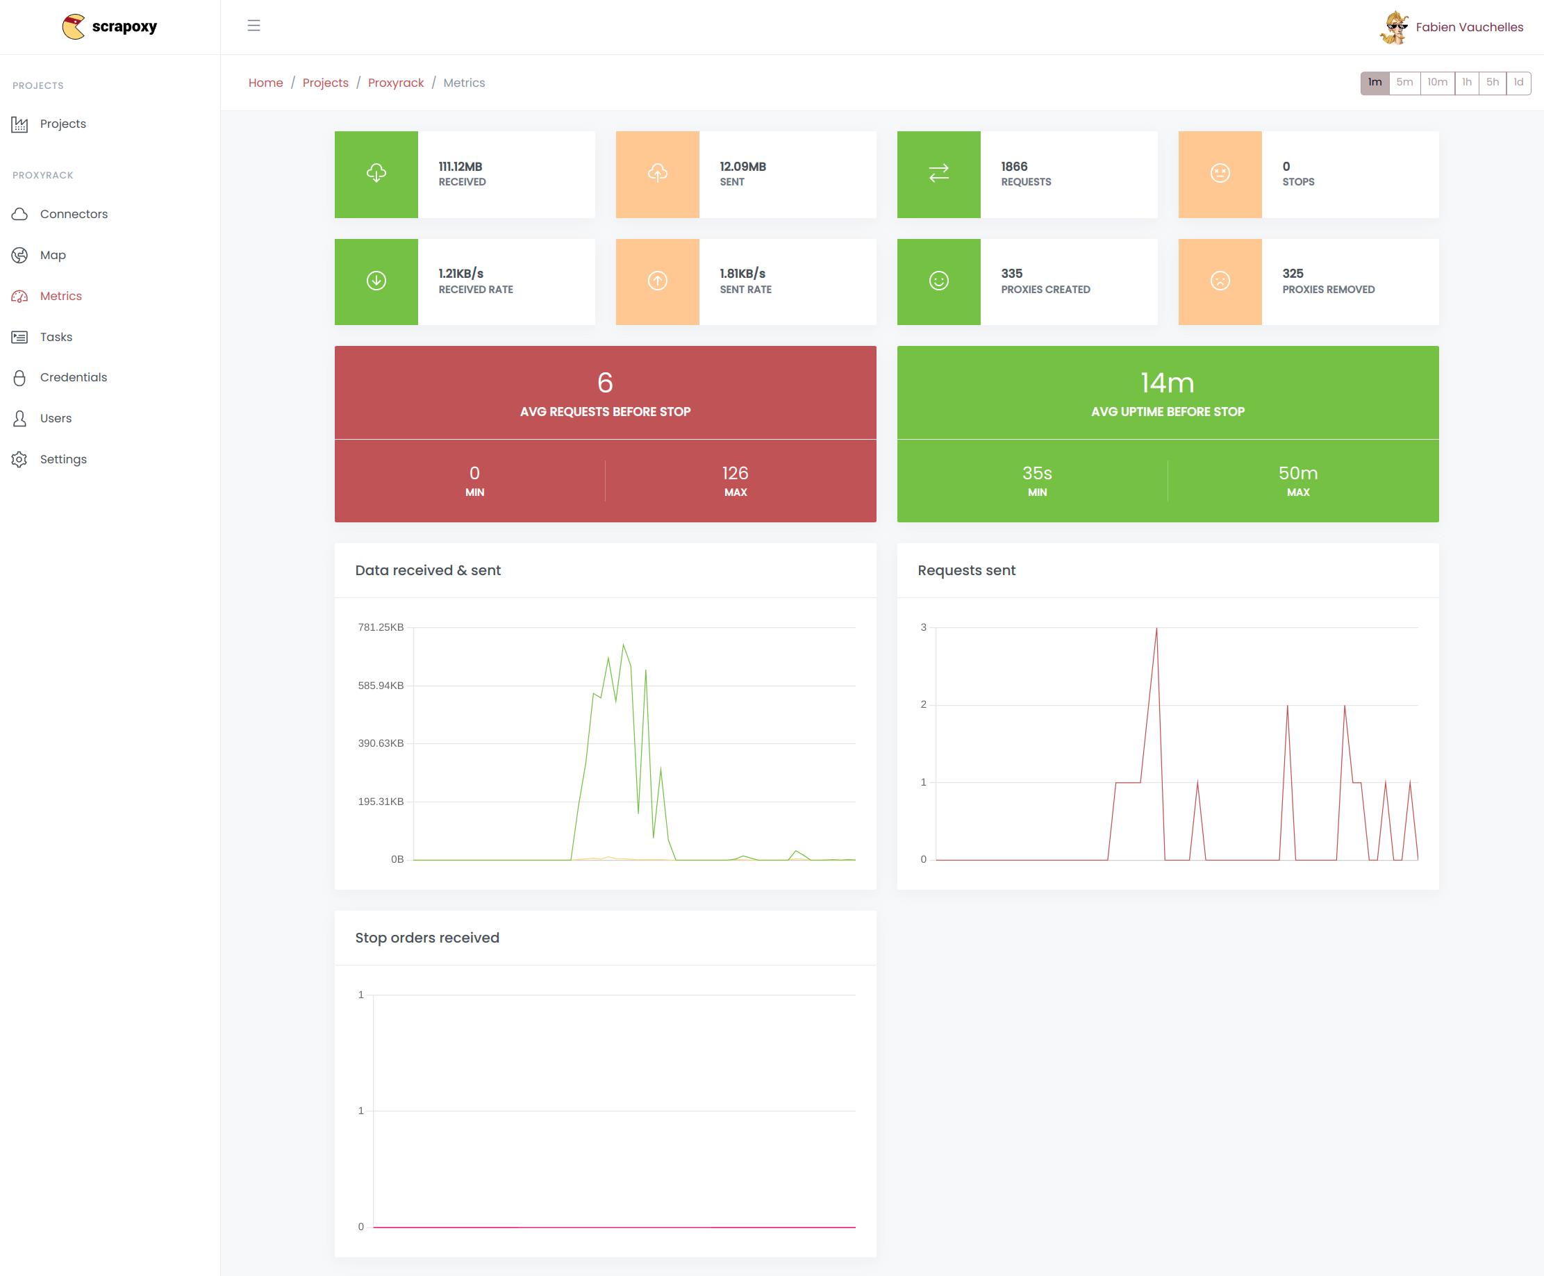Open the Projects breadcrumb link
The width and height of the screenshot is (1544, 1276).
tap(326, 83)
